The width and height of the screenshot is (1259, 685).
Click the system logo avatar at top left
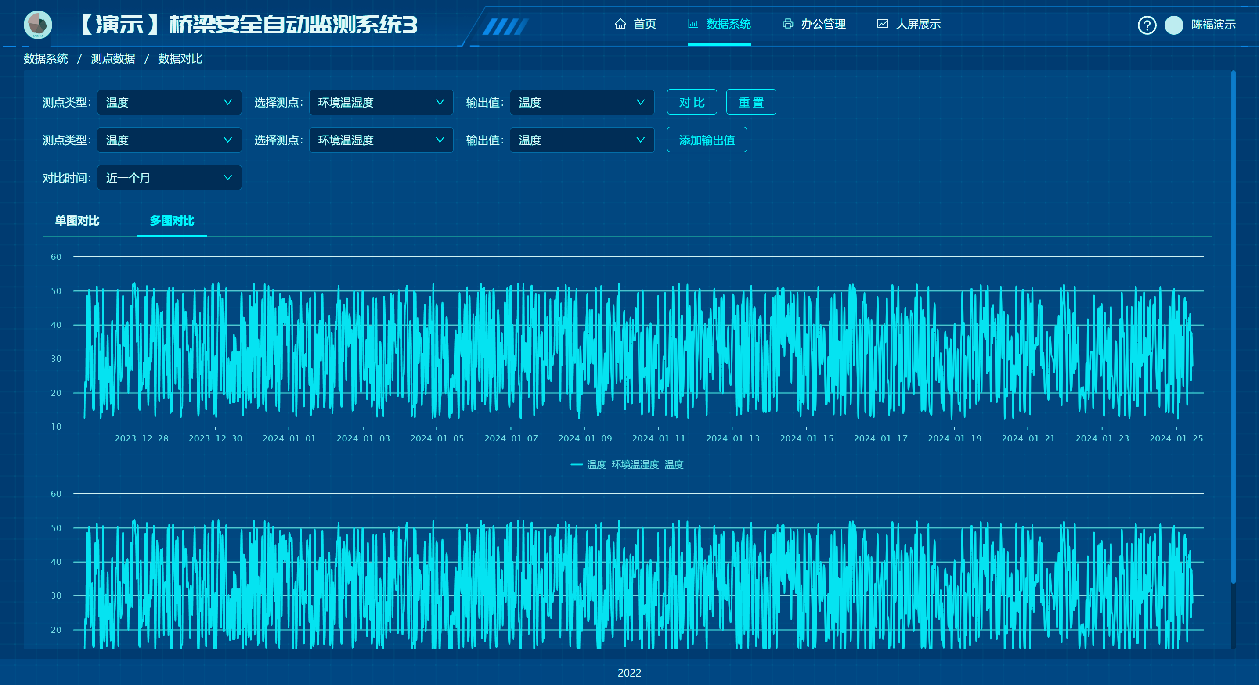[38, 25]
